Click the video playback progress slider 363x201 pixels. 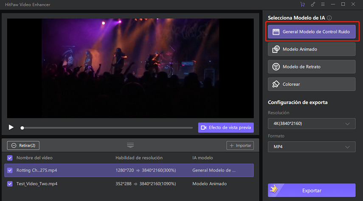106,128
